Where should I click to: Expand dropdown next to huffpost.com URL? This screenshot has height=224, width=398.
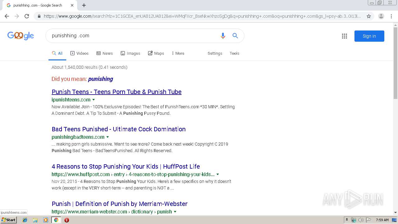218,175
